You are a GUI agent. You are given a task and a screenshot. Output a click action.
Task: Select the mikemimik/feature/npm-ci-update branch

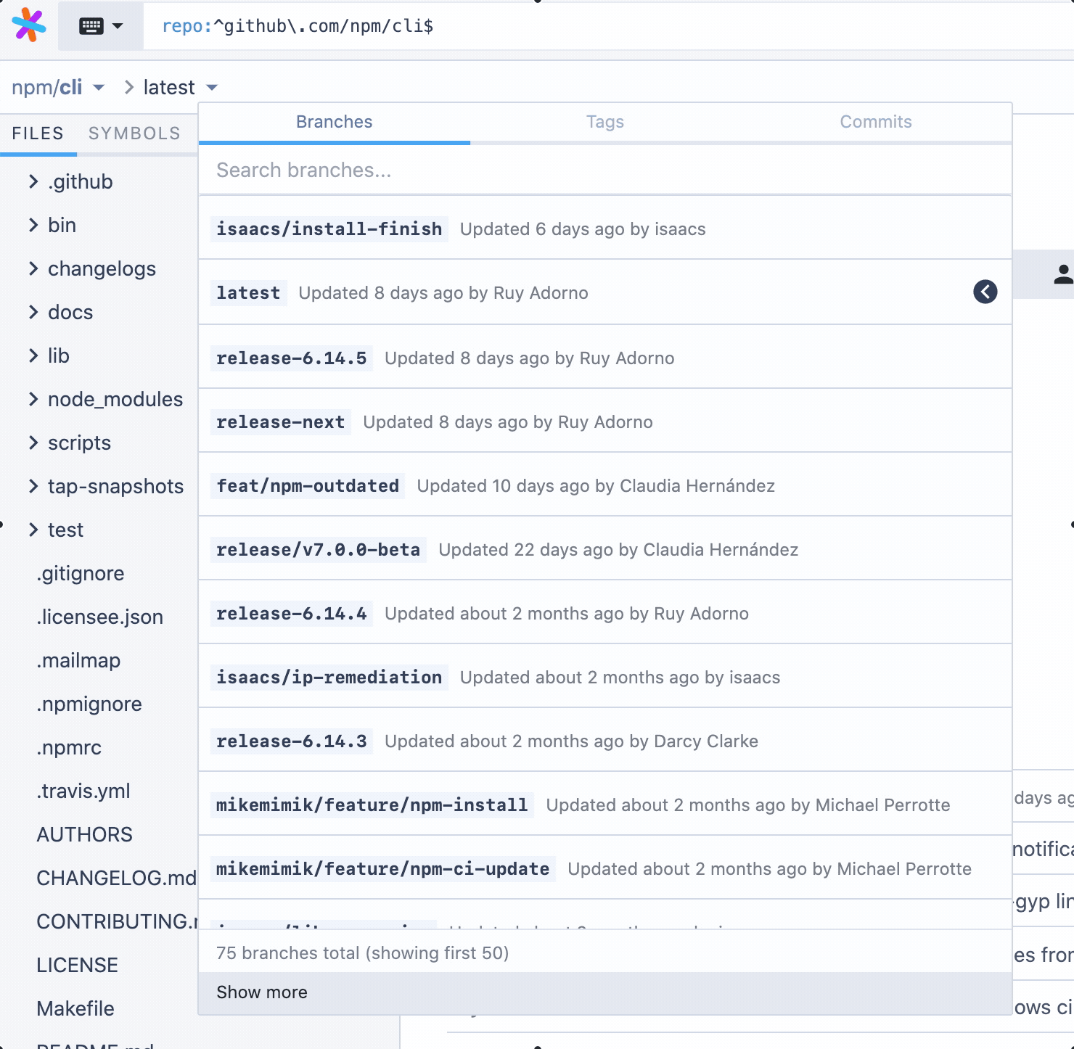(605, 868)
